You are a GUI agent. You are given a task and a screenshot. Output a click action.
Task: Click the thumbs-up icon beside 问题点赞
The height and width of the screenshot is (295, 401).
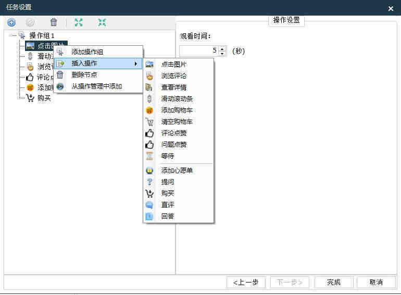pos(149,145)
